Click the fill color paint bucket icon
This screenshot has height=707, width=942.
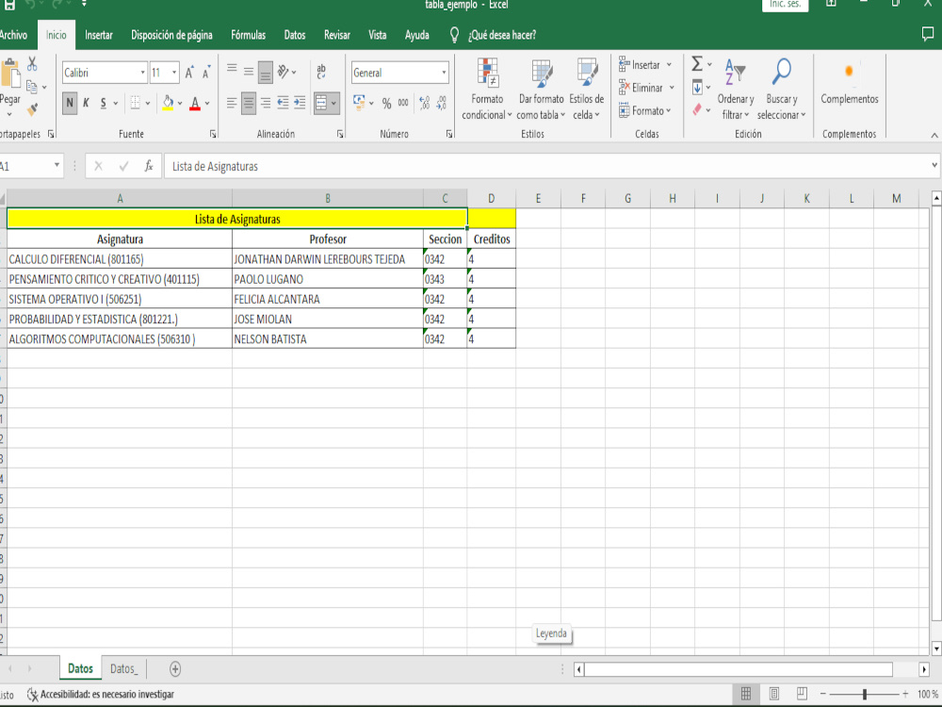tap(168, 103)
